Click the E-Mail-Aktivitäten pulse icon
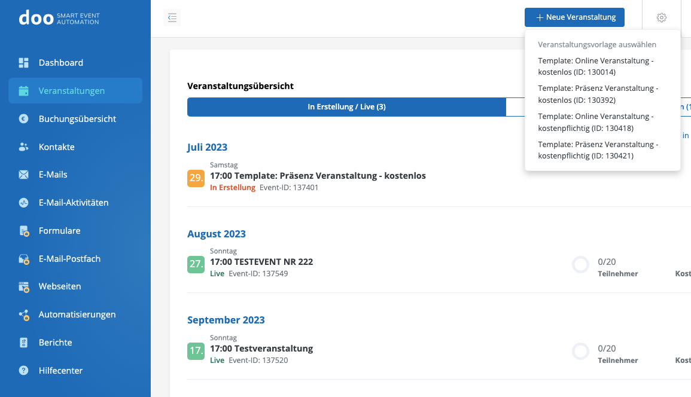This screenshot has width=691, height=397. pos(24,203)
